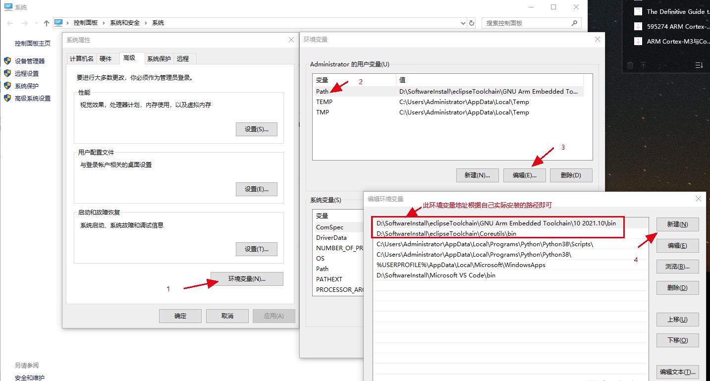Viewport: 710px width, 381px height.
Task: Expand the 控制面板 breadcrumb chevron
Action: point(104,22)
